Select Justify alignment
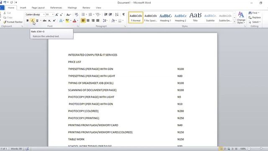 98,21
